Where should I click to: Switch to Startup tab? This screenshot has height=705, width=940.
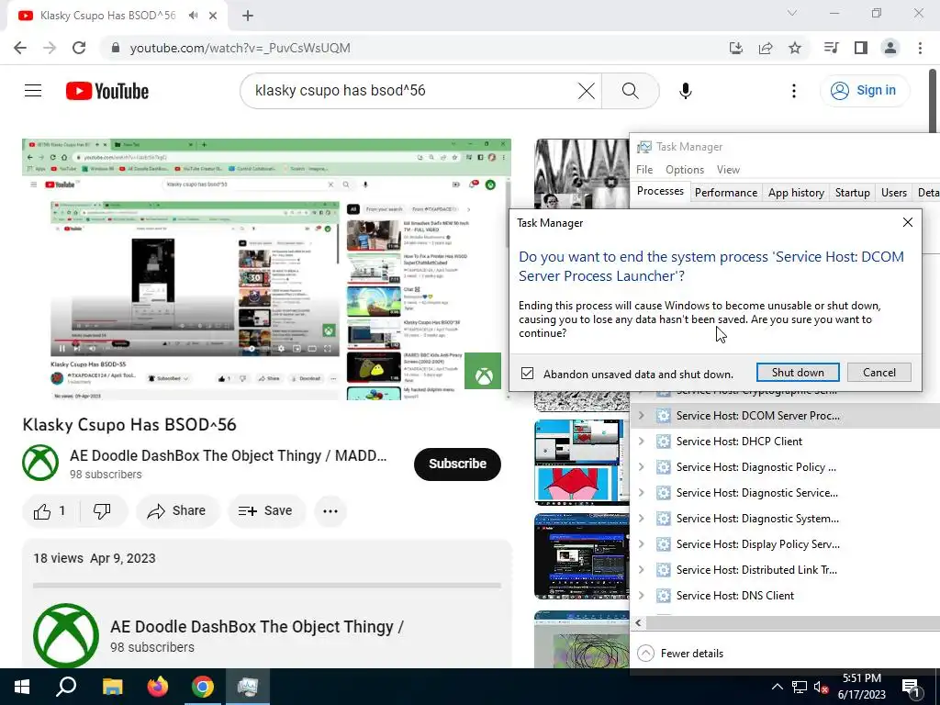(x=853, y=193)
